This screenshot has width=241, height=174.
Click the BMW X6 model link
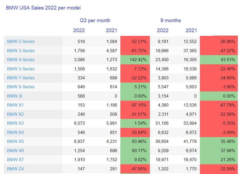point(15,151)
